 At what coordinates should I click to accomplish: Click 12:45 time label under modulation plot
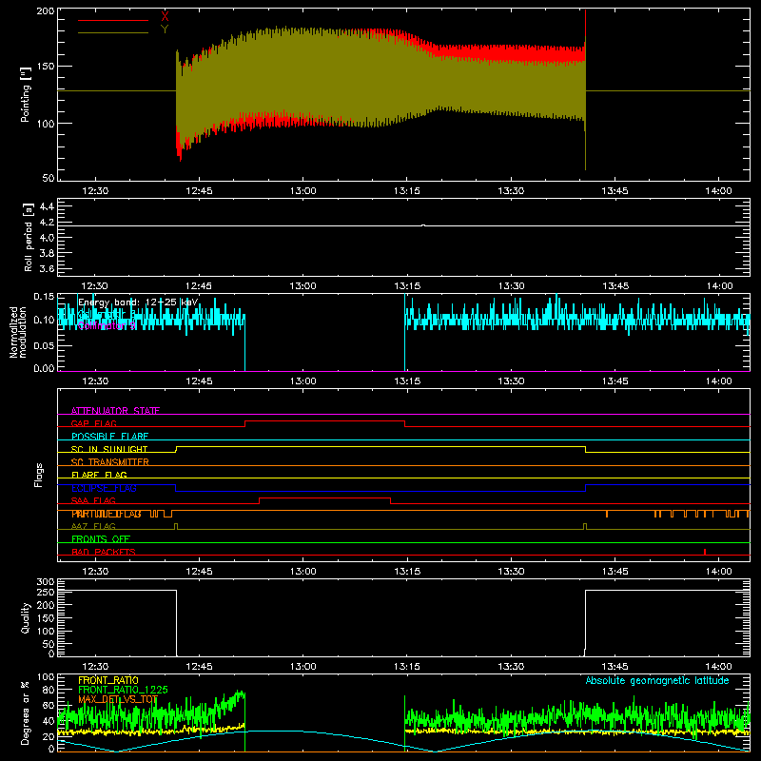199,381
